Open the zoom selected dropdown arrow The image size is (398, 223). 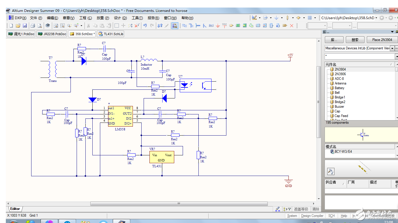tap(82, 26)
